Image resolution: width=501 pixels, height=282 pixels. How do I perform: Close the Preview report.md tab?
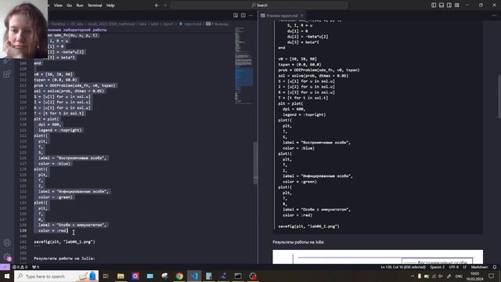point(301,16)
